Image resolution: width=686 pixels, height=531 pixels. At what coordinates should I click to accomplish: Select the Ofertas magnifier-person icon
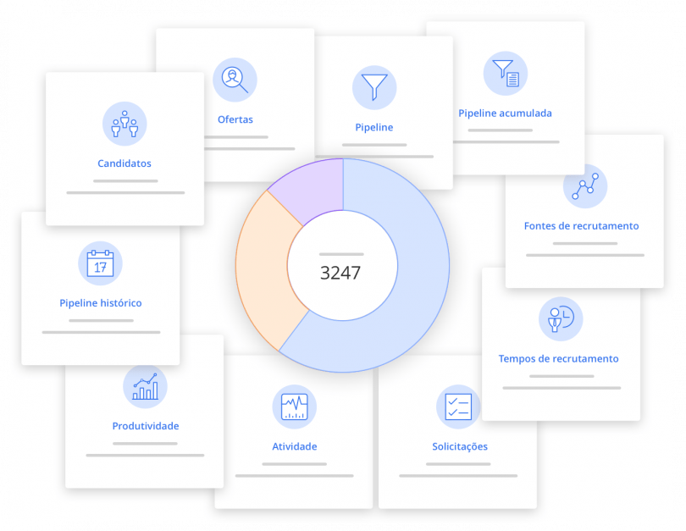(x=235, y=79)
